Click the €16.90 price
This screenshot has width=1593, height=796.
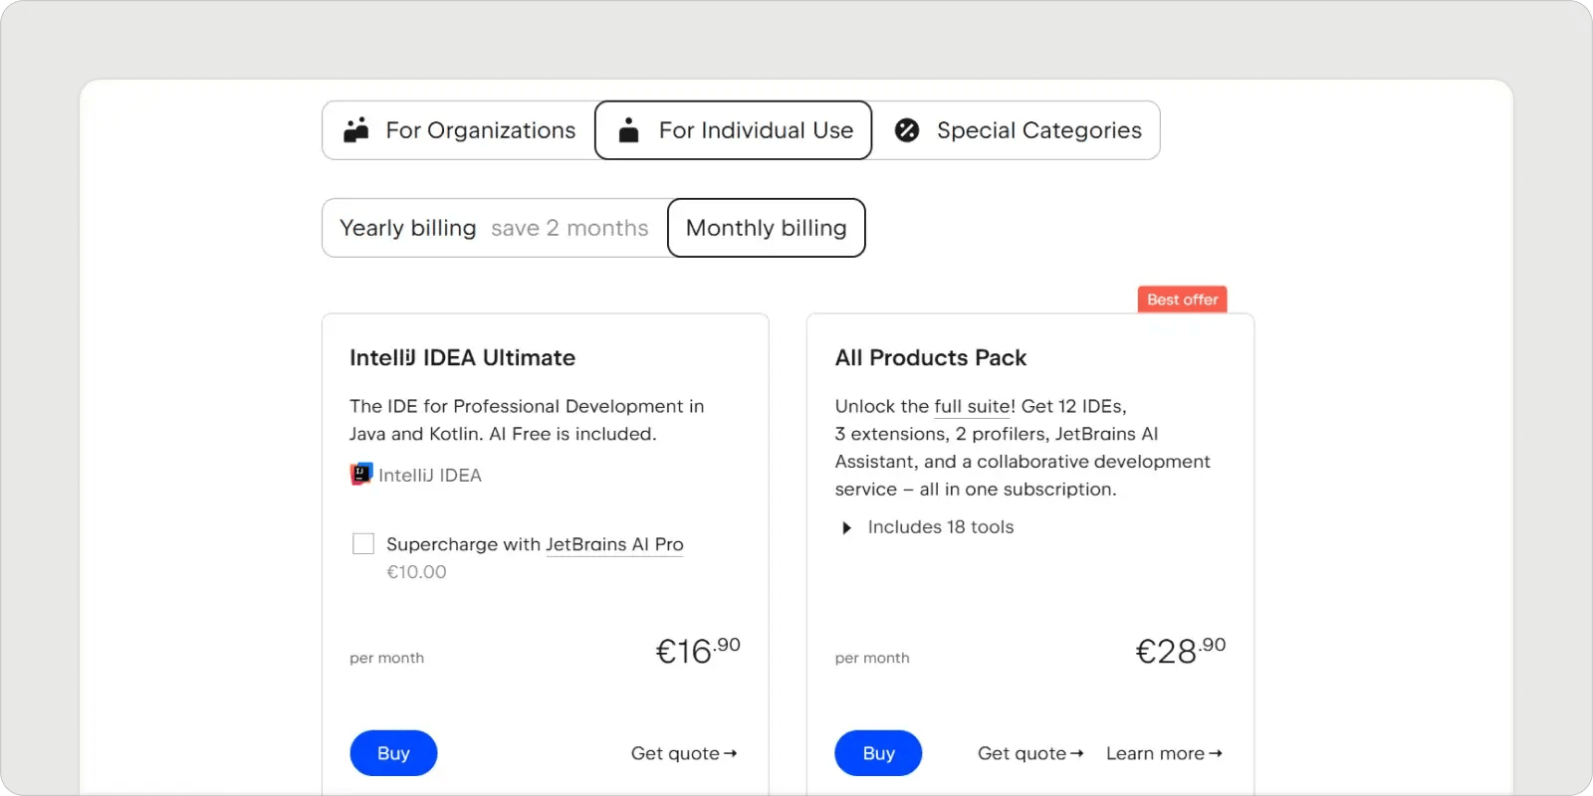698,651
